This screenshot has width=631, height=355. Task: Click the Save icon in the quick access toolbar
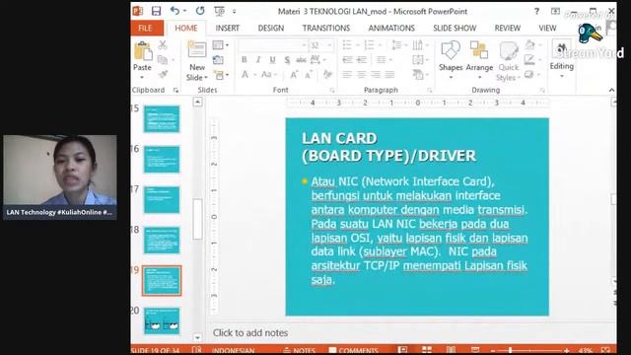(156, 11)
